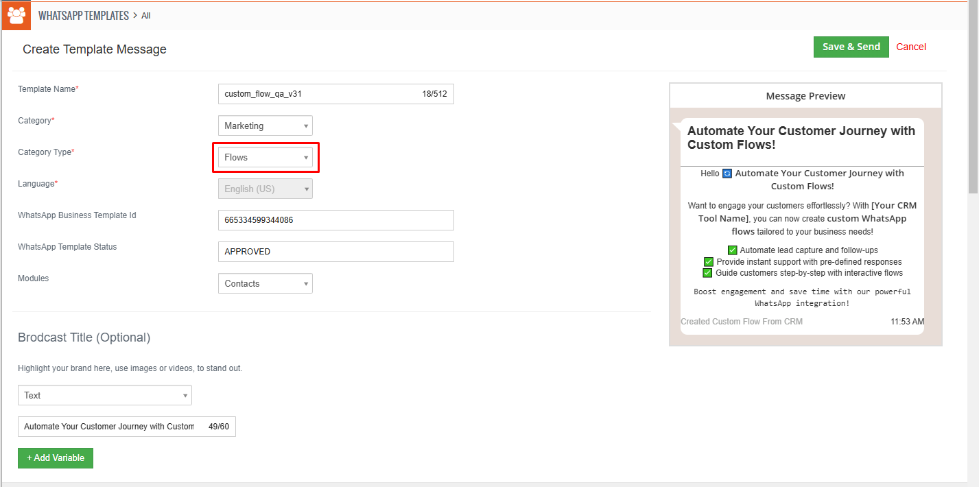
Task: Click the footer text Created Custom Flow From CRM
Action: (742, 322)
